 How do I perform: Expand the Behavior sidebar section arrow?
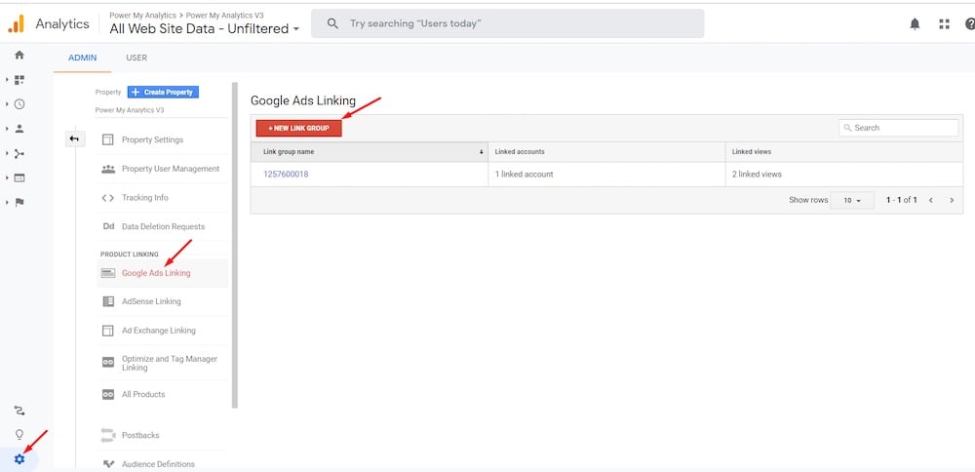8,177
